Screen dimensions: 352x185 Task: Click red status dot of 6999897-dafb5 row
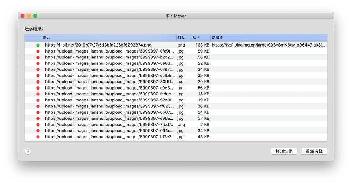(38, 76)
